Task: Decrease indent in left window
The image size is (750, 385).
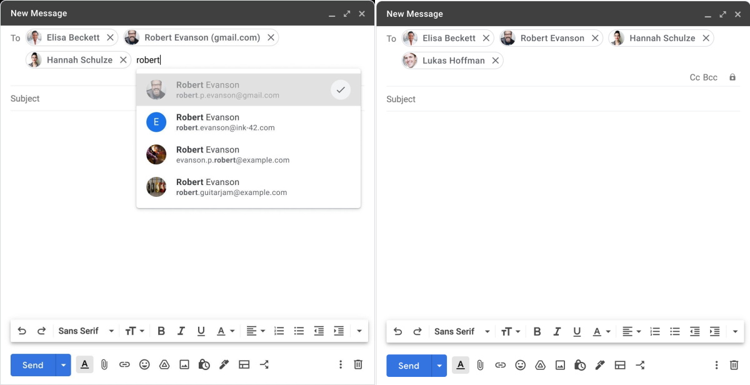Action: tap(319, 331)
